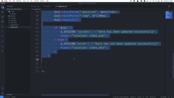This screenshot has width=174, height=98.
Task: Open the macOS Wi-Fi menu
Action: point(153,1)
